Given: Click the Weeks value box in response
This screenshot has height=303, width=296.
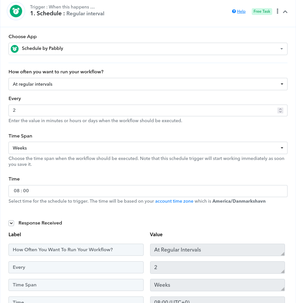Looking at the screenshot, I should [x=218, y=285].
